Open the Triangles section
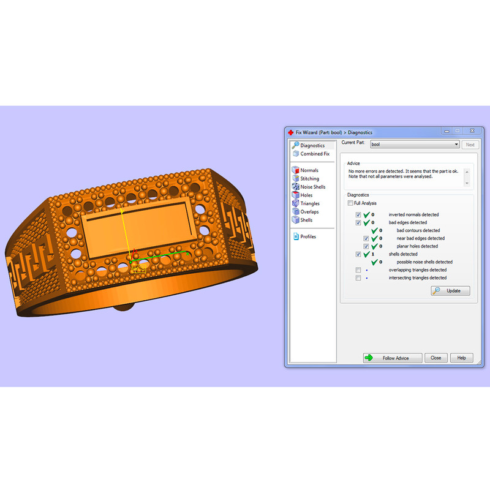Image resolution: width=490 pixels, height=490 pixels. pos(309,203)
